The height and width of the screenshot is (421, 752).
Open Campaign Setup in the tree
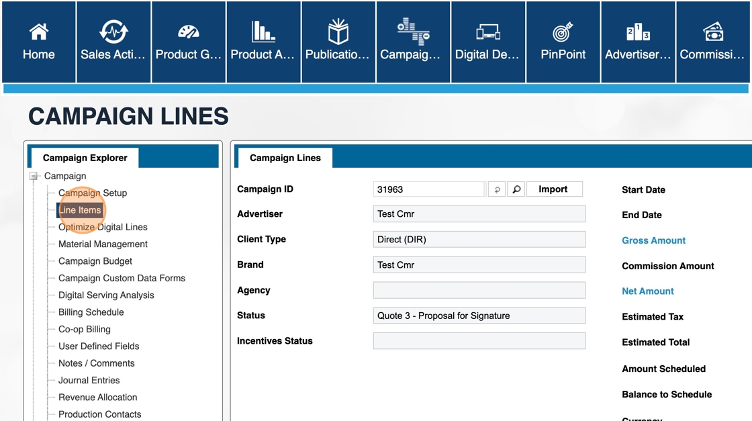[93, 193]
